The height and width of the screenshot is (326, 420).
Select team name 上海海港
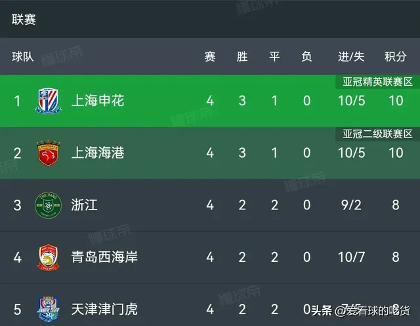pos(99,153)
